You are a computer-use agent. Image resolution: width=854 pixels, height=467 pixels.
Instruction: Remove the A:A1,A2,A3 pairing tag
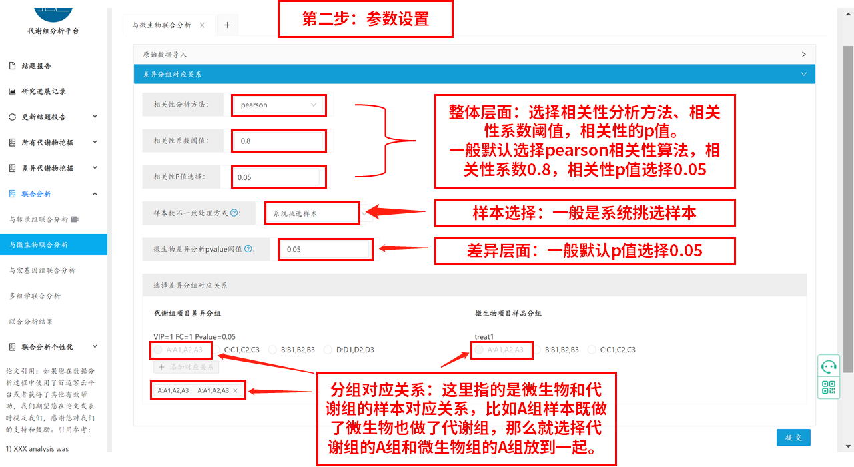235,391
